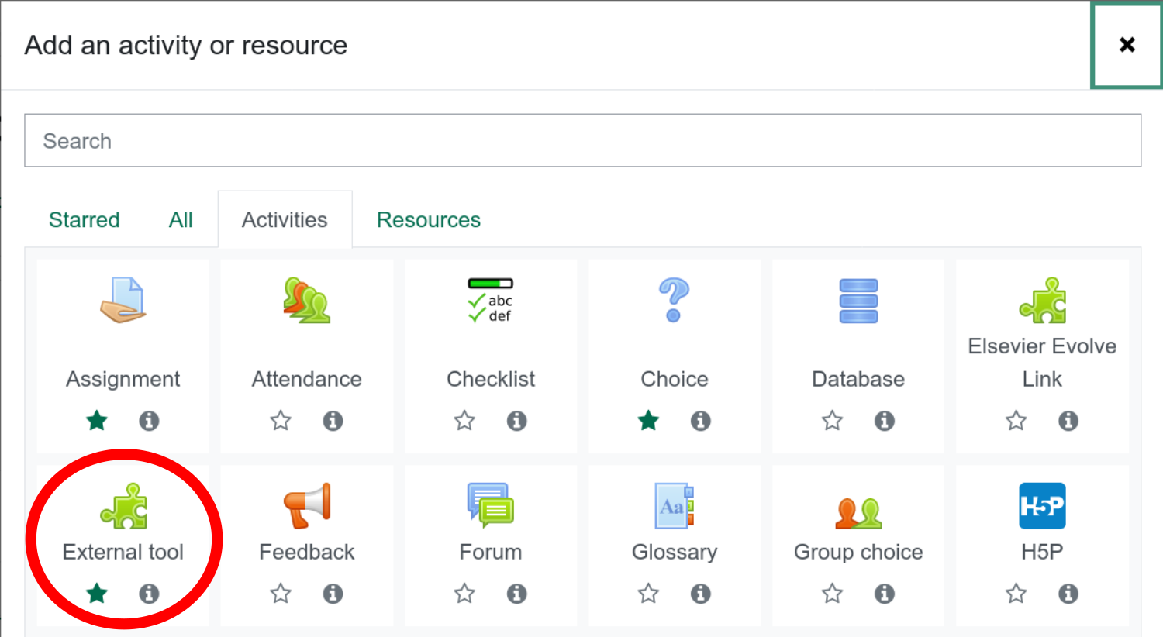This screenshot has height=637, width=1163.
Task: Star the Group choice activity
Action: pos(832,594)
